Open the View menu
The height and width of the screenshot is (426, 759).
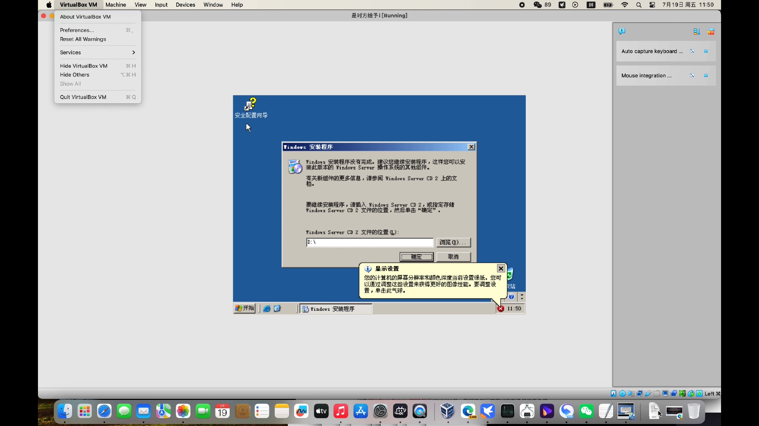(x=140, y=5)
